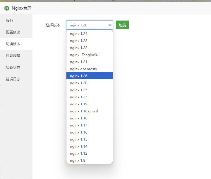The height and width of the screenshot is (179, 211).
Task: Pick nginx 1.19 from the dropdown
Action: click(90, 104)
